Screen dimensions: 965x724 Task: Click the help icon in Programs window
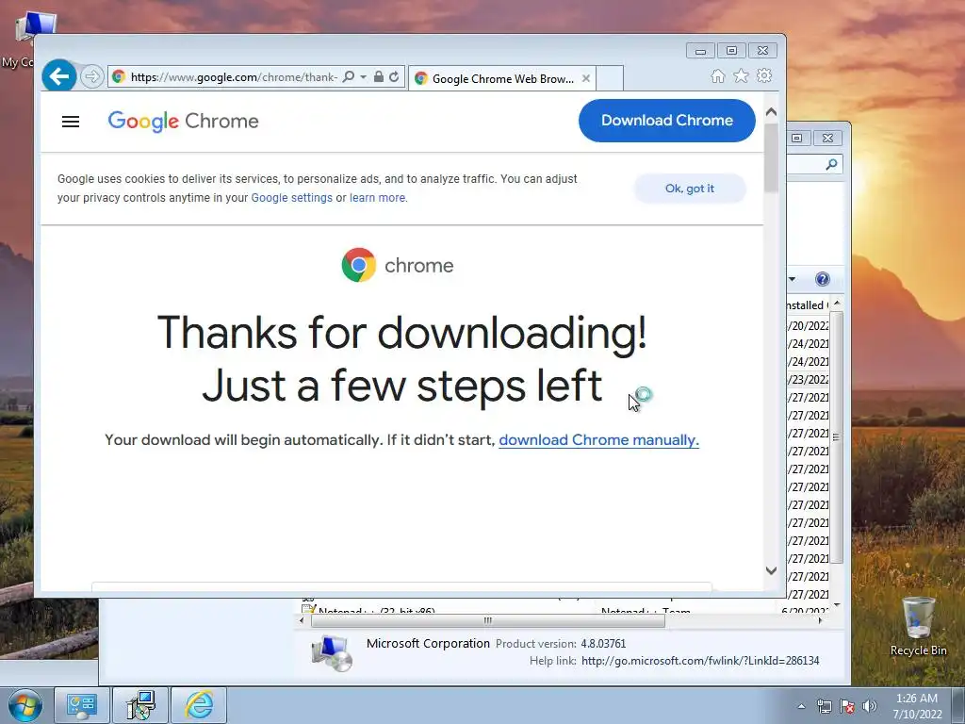(822, 279)
